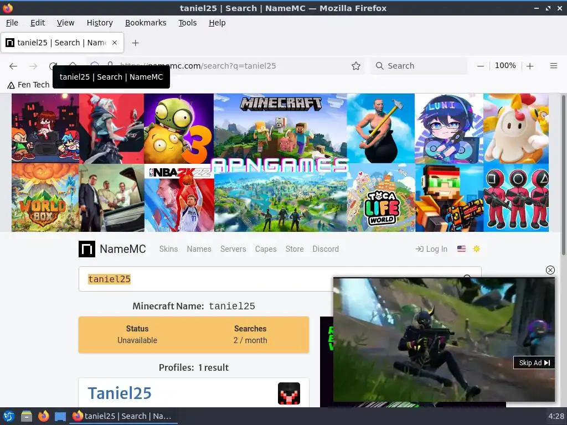Go back using the browser back arrow
The image size is (567, 425).
[13, 66]
